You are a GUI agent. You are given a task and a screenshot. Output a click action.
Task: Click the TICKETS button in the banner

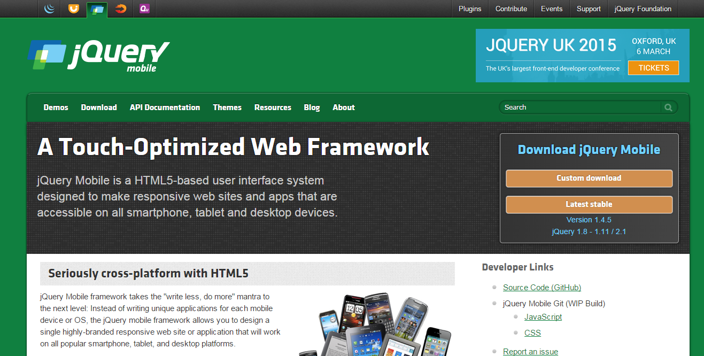[x=654, y=68]
